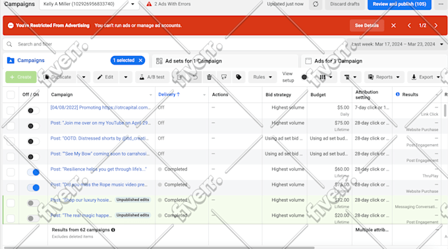
Task: Toggle on the OOTD Distressed shorts campaign
Action: [33, 142]
